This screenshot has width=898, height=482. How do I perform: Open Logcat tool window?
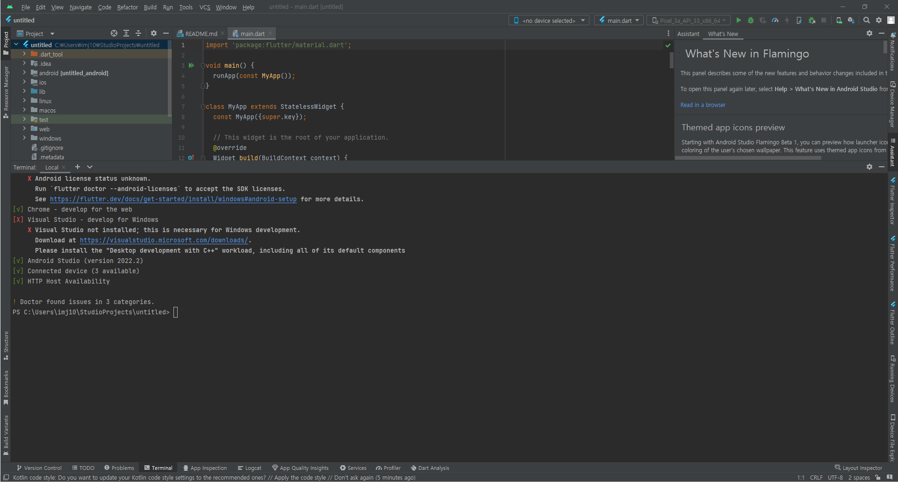click(x=249, y=468)
